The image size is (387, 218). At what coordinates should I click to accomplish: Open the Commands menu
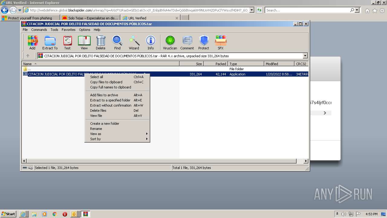tap(39, 30)
